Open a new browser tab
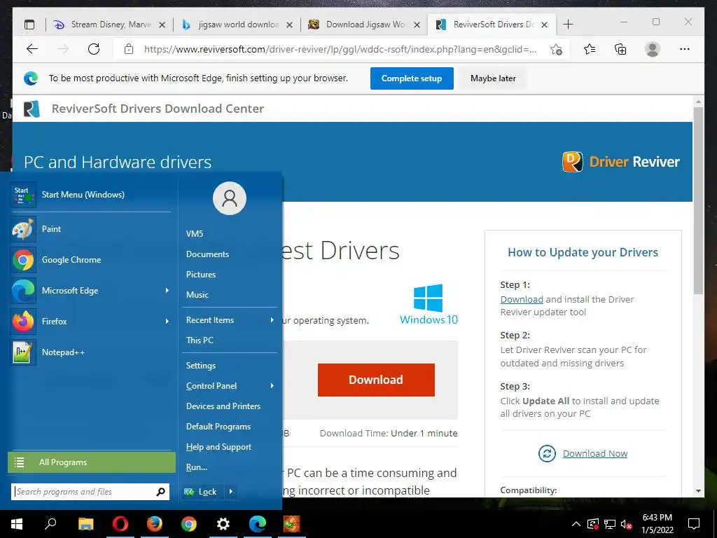This screenshot has width=717, height=538. click(568, 25)
